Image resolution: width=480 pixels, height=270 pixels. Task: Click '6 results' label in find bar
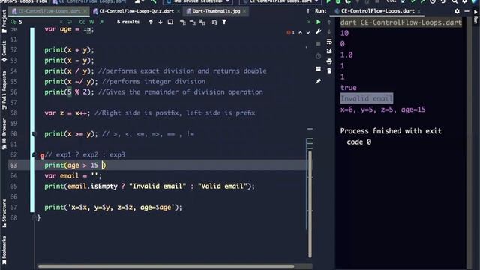click(128, 22)
